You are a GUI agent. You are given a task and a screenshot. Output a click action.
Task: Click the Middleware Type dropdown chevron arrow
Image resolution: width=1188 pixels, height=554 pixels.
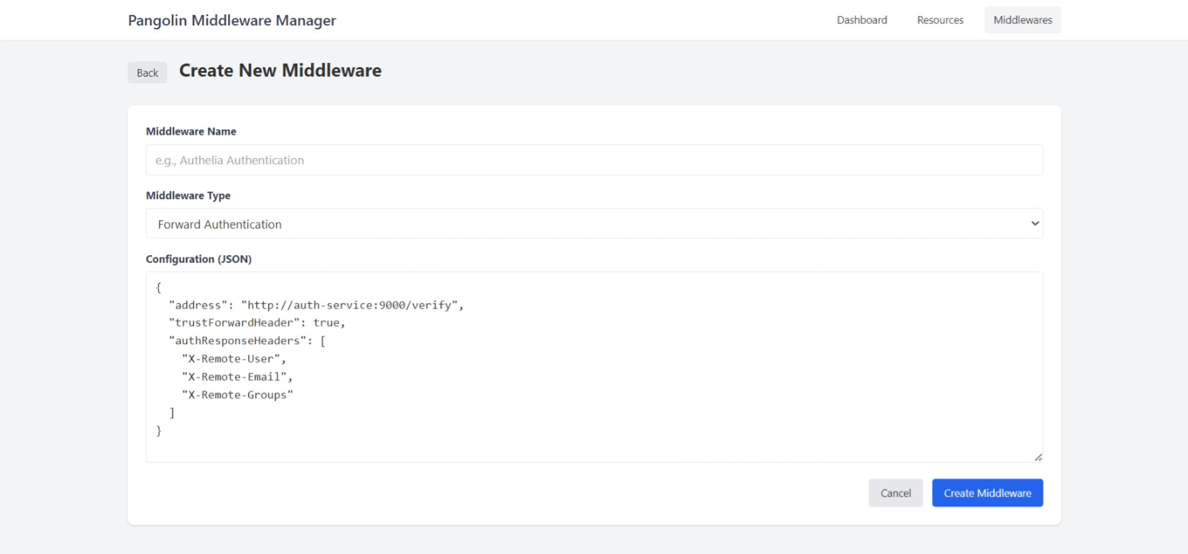(x=1035, y=224)
